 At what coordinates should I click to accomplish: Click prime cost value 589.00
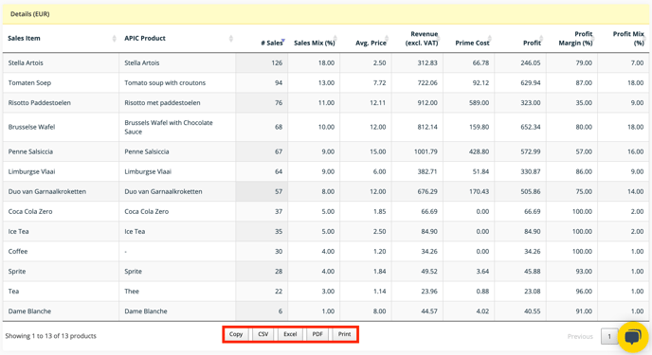479,103
